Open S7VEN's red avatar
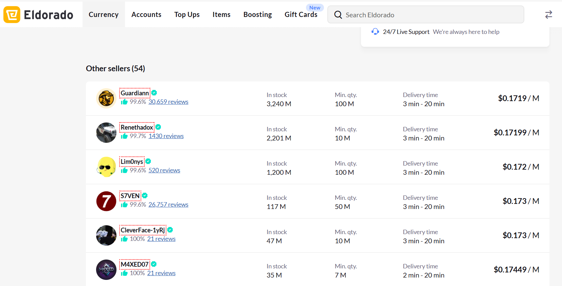 click(x=106, y=201)
